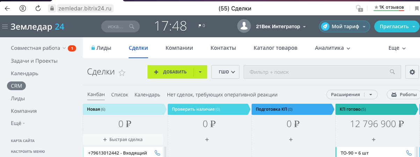
Task: Select the zemledar.bitrix24.ru address field
Action: pos(85,8)
